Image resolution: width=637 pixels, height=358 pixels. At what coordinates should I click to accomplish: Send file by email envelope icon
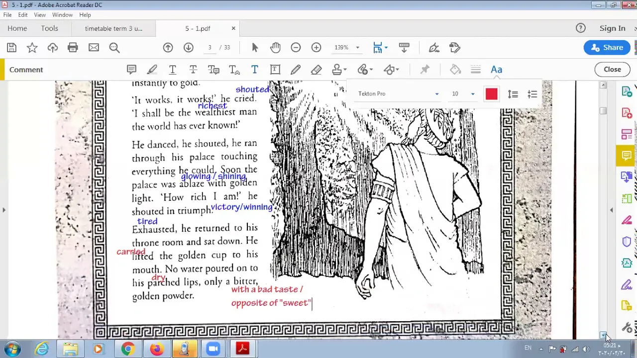click(x=94, y=48)
